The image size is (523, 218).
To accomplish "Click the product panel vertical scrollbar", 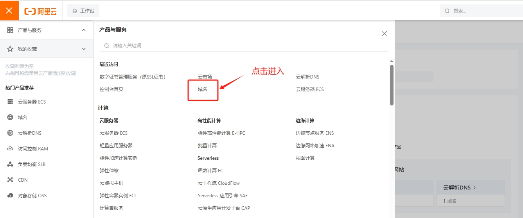I will (392, 85).
